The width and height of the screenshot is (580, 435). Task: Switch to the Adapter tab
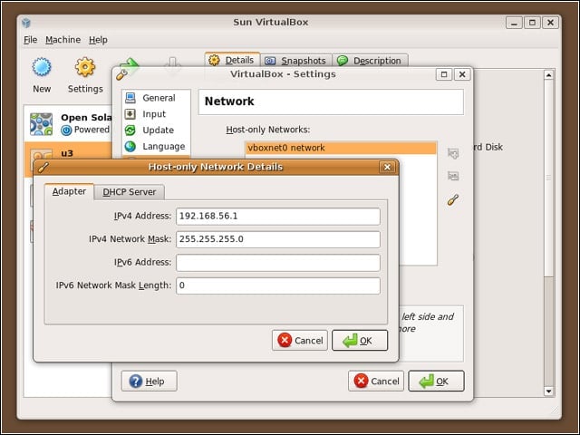69,191
